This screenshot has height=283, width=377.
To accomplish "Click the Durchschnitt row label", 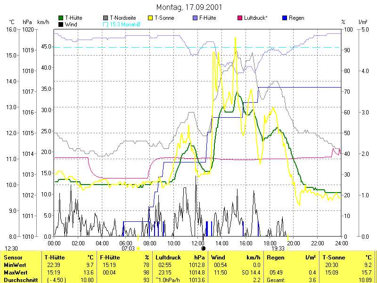I will tap(20, 280).
